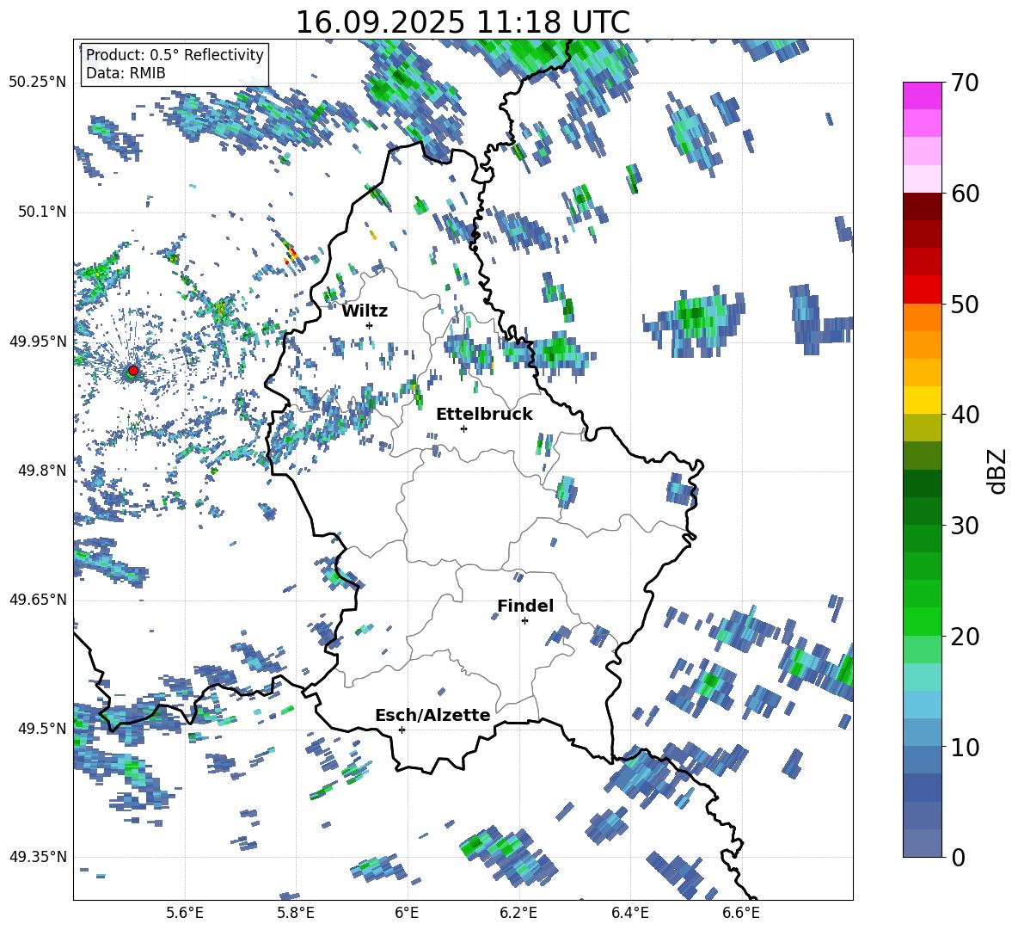Click the 6.2°E longitude label
Screen dimensions: 1018x930
click(518, 913)
